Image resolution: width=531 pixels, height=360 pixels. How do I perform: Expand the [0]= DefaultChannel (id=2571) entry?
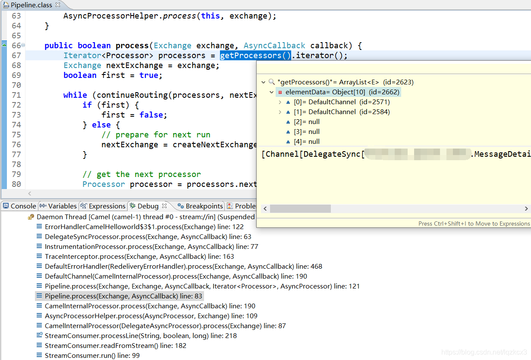point(280,102)
